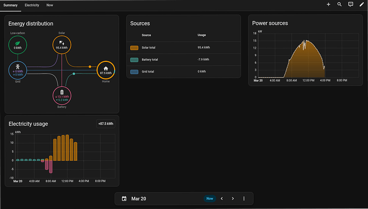The height and width of the screenshot is (209, 368).
Task: Click the Source column header
Action: click(x=146, y=35)
